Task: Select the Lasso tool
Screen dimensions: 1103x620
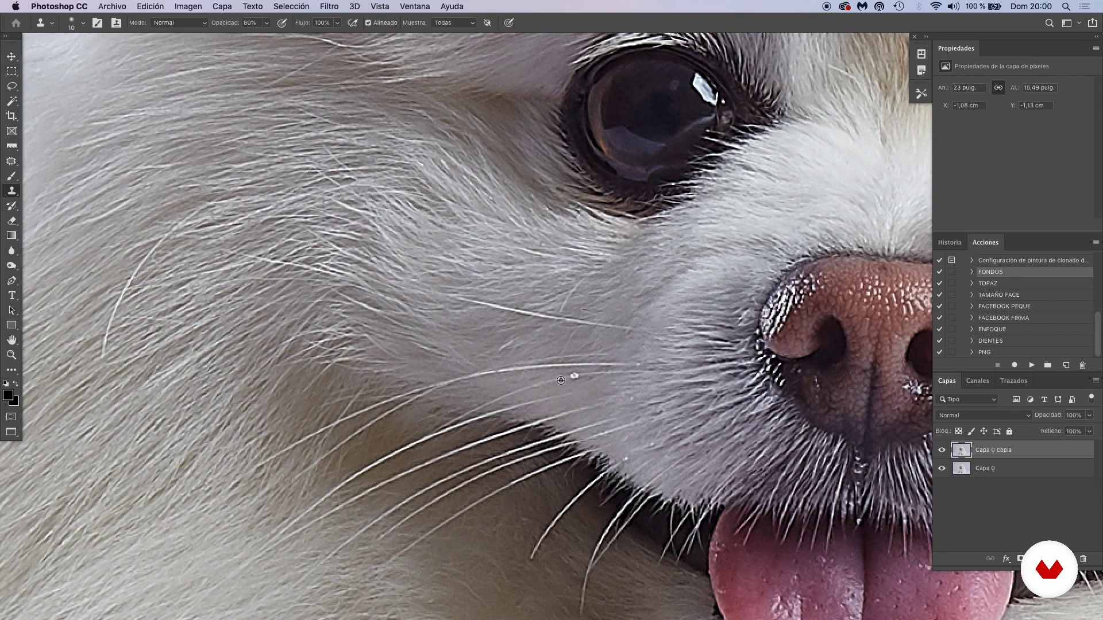Action: 11,86
